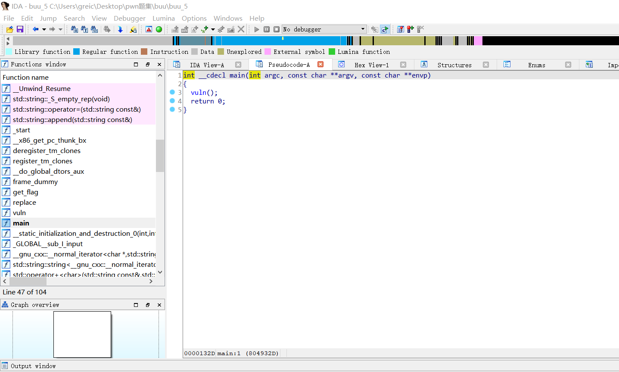Click the blue down arrow jump icon
619x372 pixels.
[x=120, y=29]
